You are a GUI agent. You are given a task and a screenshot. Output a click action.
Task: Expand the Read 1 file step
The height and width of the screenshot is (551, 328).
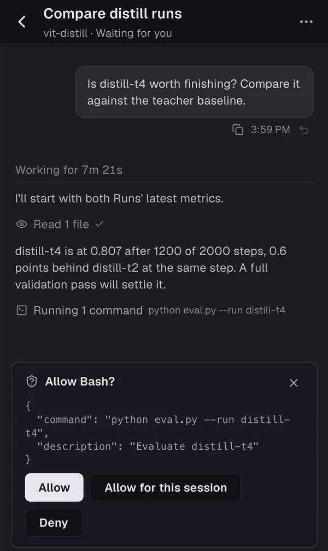(60, 224)
